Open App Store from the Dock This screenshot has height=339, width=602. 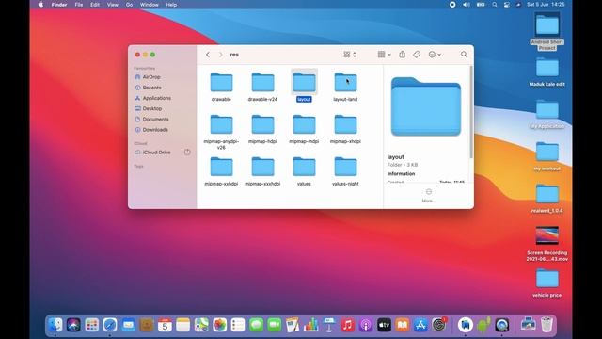420,325
